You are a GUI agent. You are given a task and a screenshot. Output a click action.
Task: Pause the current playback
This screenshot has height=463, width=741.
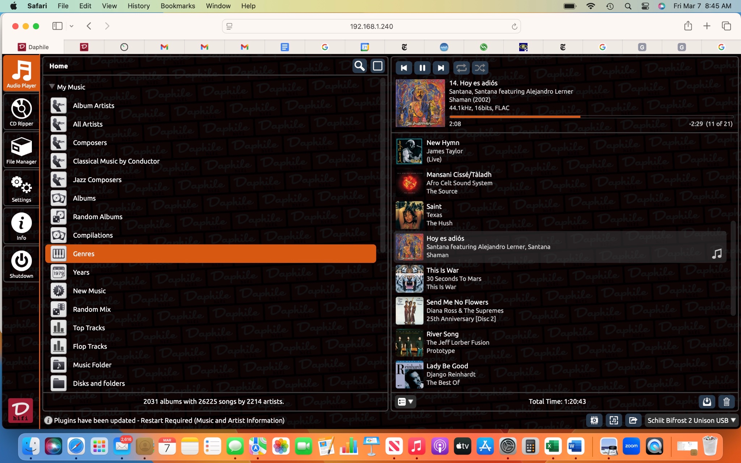coord(422,68)
